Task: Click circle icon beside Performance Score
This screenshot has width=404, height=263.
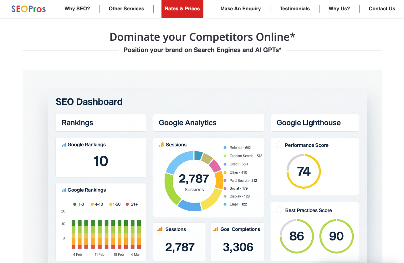Action: (279, 145)
